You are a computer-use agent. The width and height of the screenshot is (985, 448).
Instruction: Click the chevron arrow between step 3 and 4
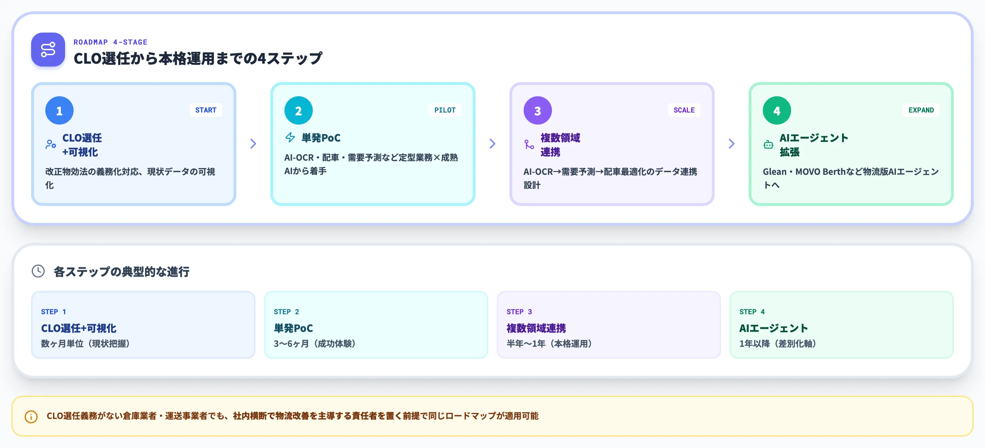tap(731, 144)
